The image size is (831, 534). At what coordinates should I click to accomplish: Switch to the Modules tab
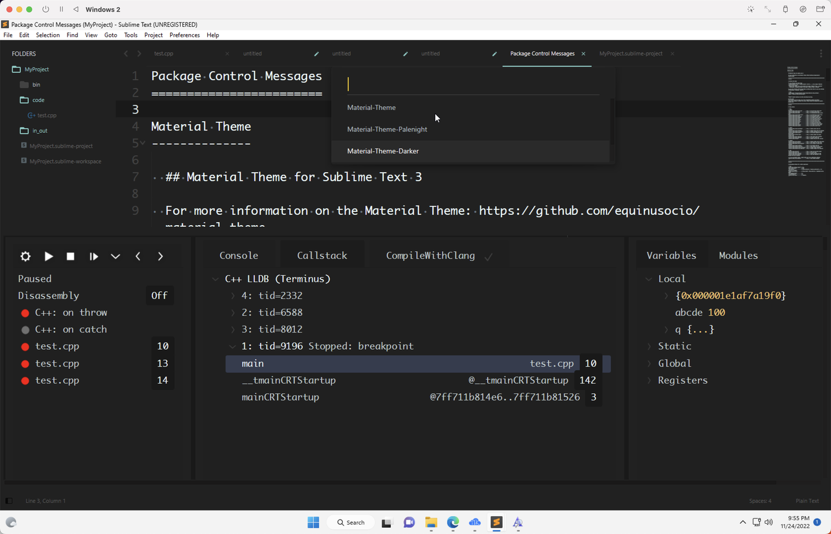739,255
